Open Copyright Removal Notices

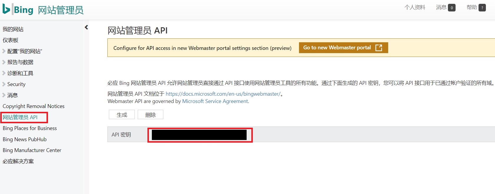[34, 106]
